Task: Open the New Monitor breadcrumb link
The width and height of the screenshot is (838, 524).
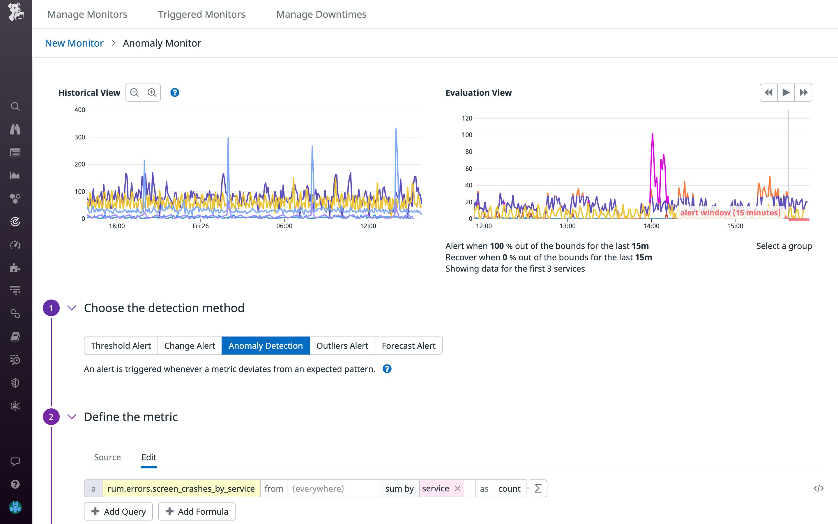Action: click(74, 43)
